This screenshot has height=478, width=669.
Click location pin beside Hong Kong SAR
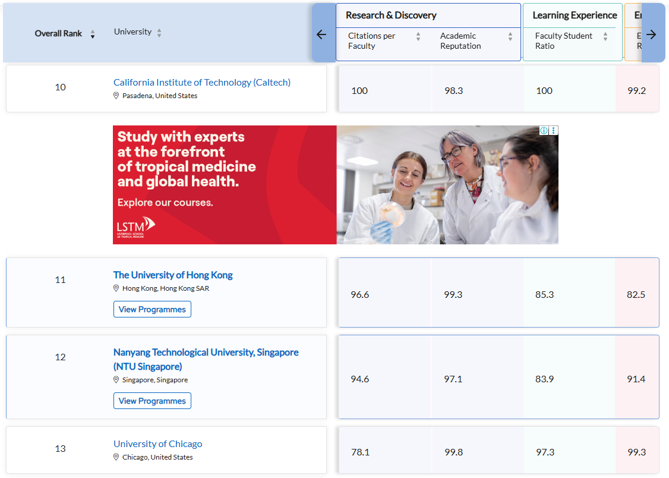click(116, 288)
